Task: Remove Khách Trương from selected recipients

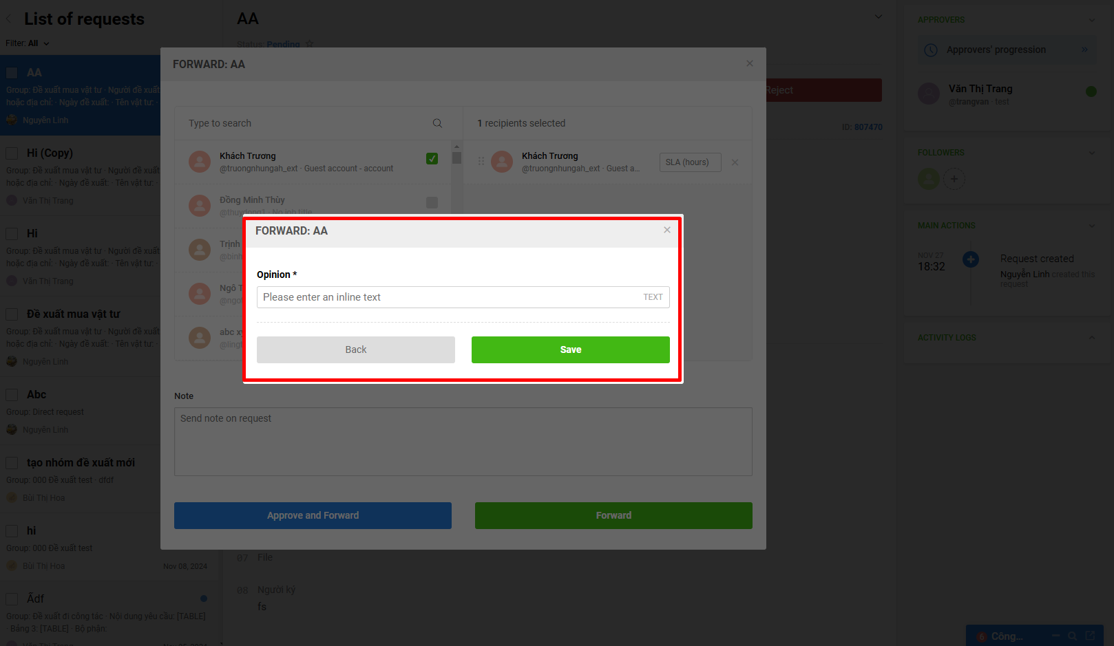Action: (x=735, y=162)
